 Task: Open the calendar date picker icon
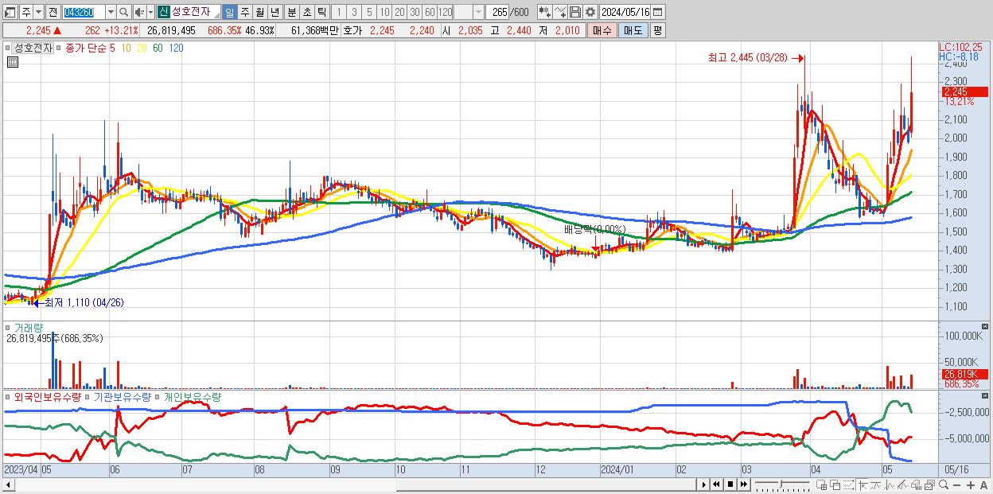(658, 13)
